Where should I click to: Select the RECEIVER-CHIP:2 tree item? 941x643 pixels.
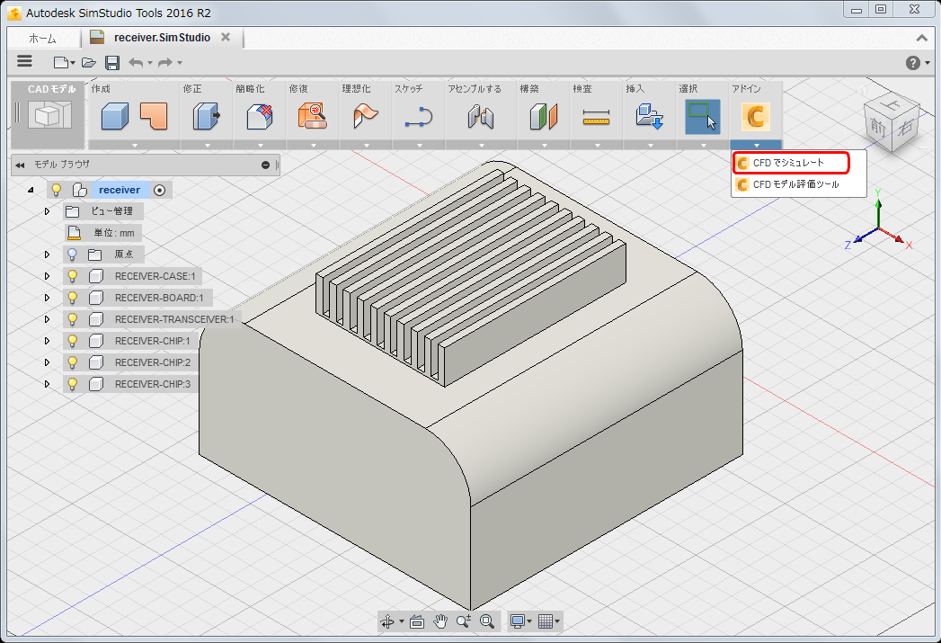click(153, 362)
